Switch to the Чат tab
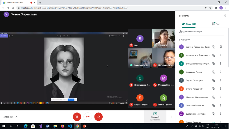This screenshot has width=229, height=129. tap(216, 24)
